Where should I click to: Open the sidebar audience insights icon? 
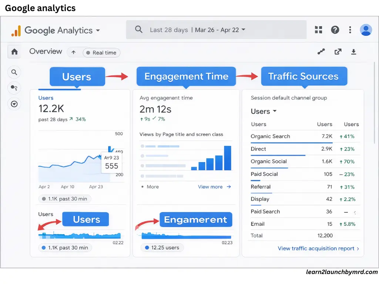point(14,88)
